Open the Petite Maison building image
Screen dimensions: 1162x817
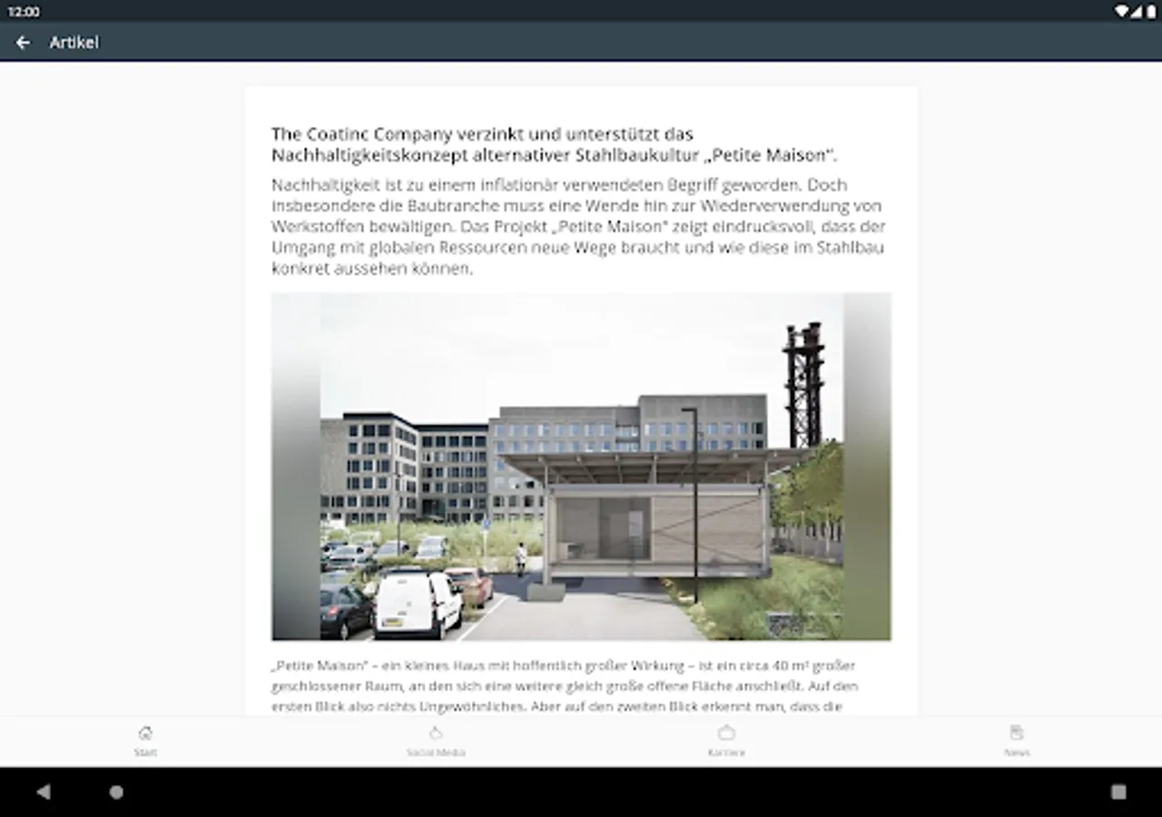(581, 467)
